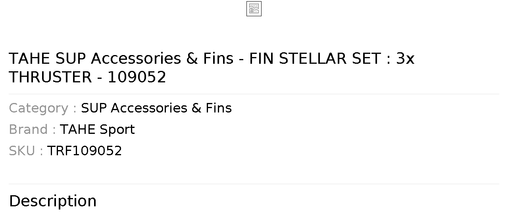Click the word Fins in category value
The height and width of the screenshot is (219, 508).
click(219, 108)
